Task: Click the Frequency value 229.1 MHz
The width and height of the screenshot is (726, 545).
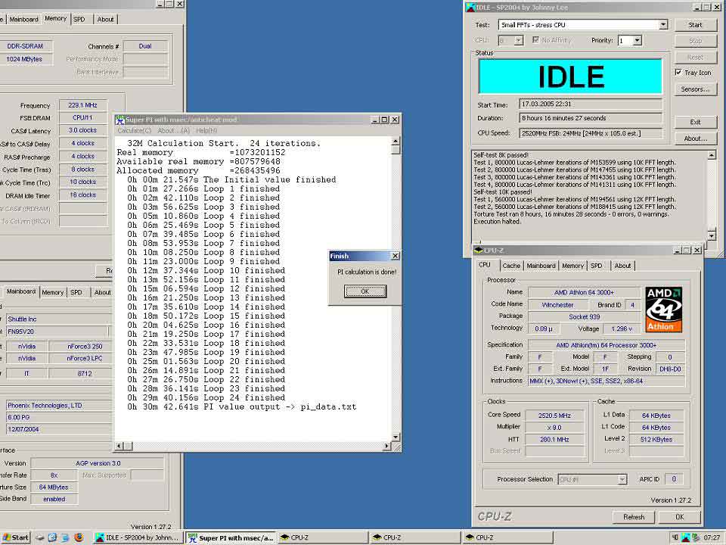Action: tap(83, 105)
